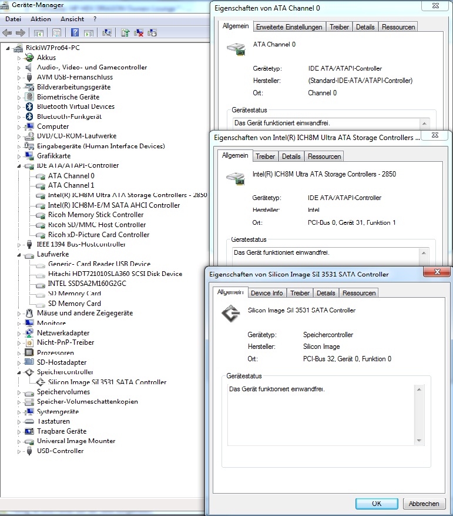Image resolution: width=453 pixels, height=516 pixels.
Task: Open Ressourcen tab in ATA Channel 0 dialog
Action: point(398,27)
